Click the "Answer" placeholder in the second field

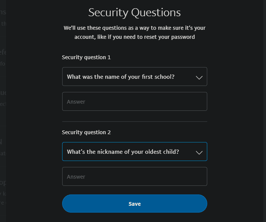pos(76,177)
